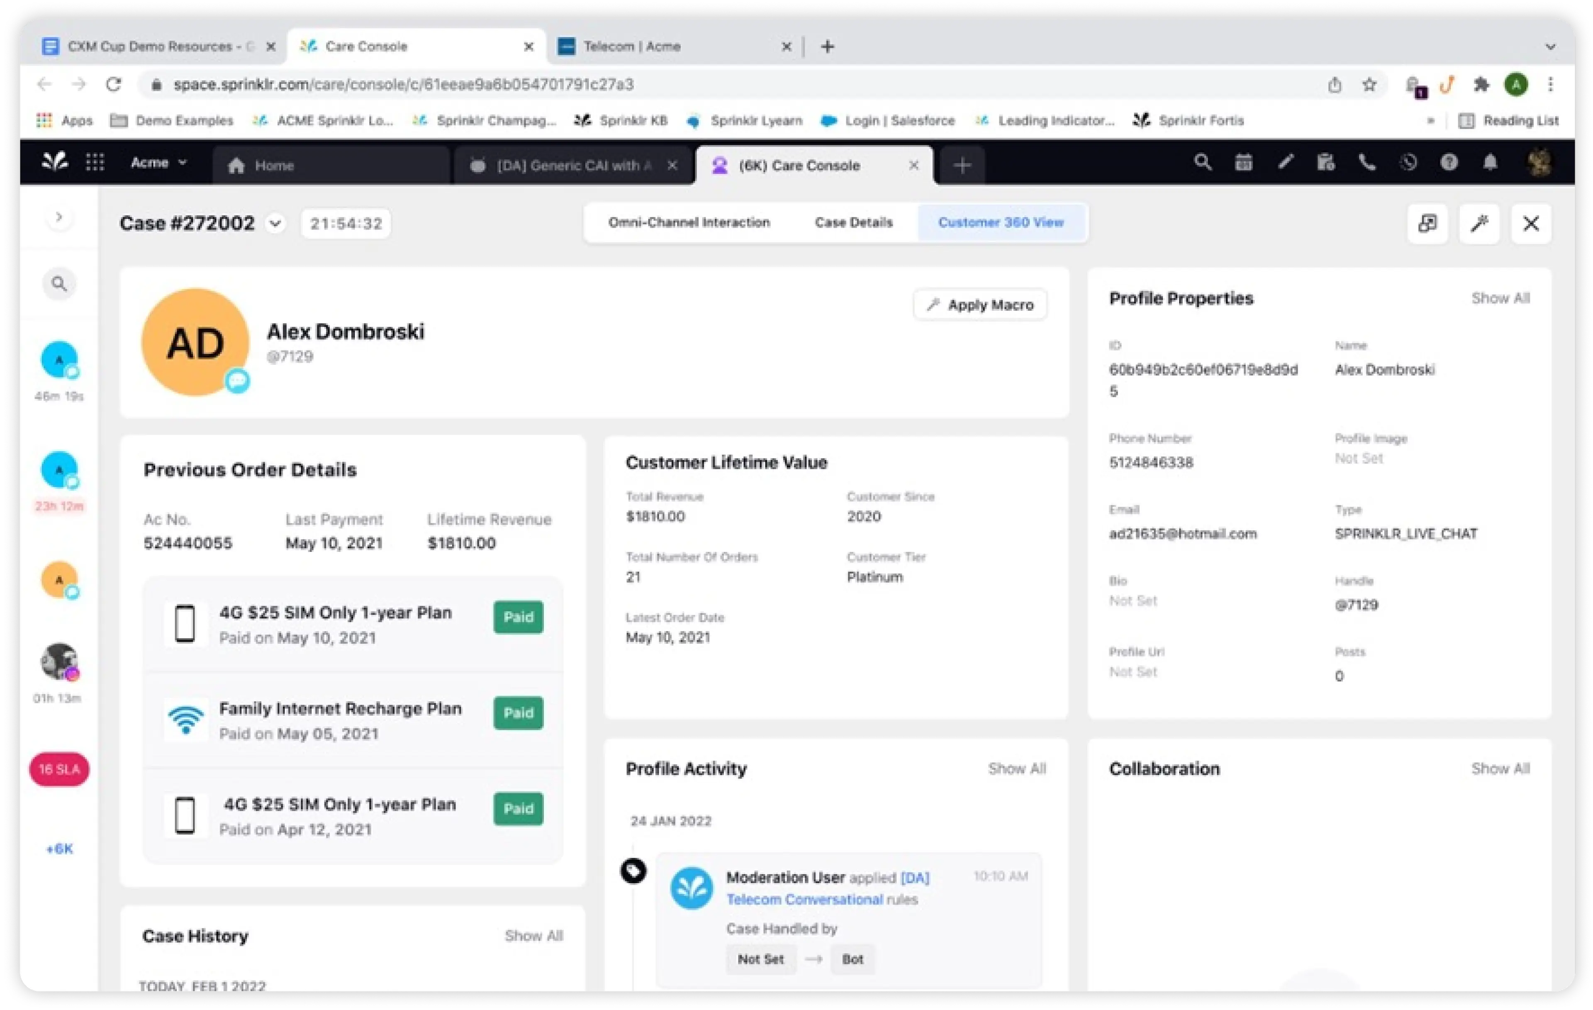Image resolution: width=1593 pixels, height=1010 pixels.
Task: Click the search icon in the top bar
Action: point(1203,162)
